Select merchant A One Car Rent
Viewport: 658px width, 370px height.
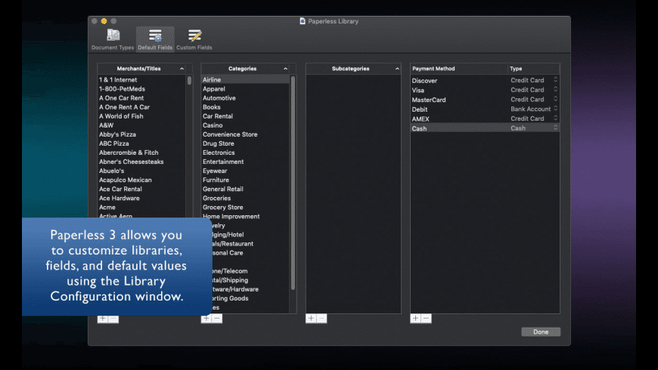click(141, 98)
